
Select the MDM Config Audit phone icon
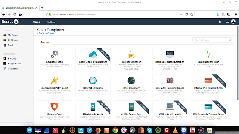(x=93, y=107)
